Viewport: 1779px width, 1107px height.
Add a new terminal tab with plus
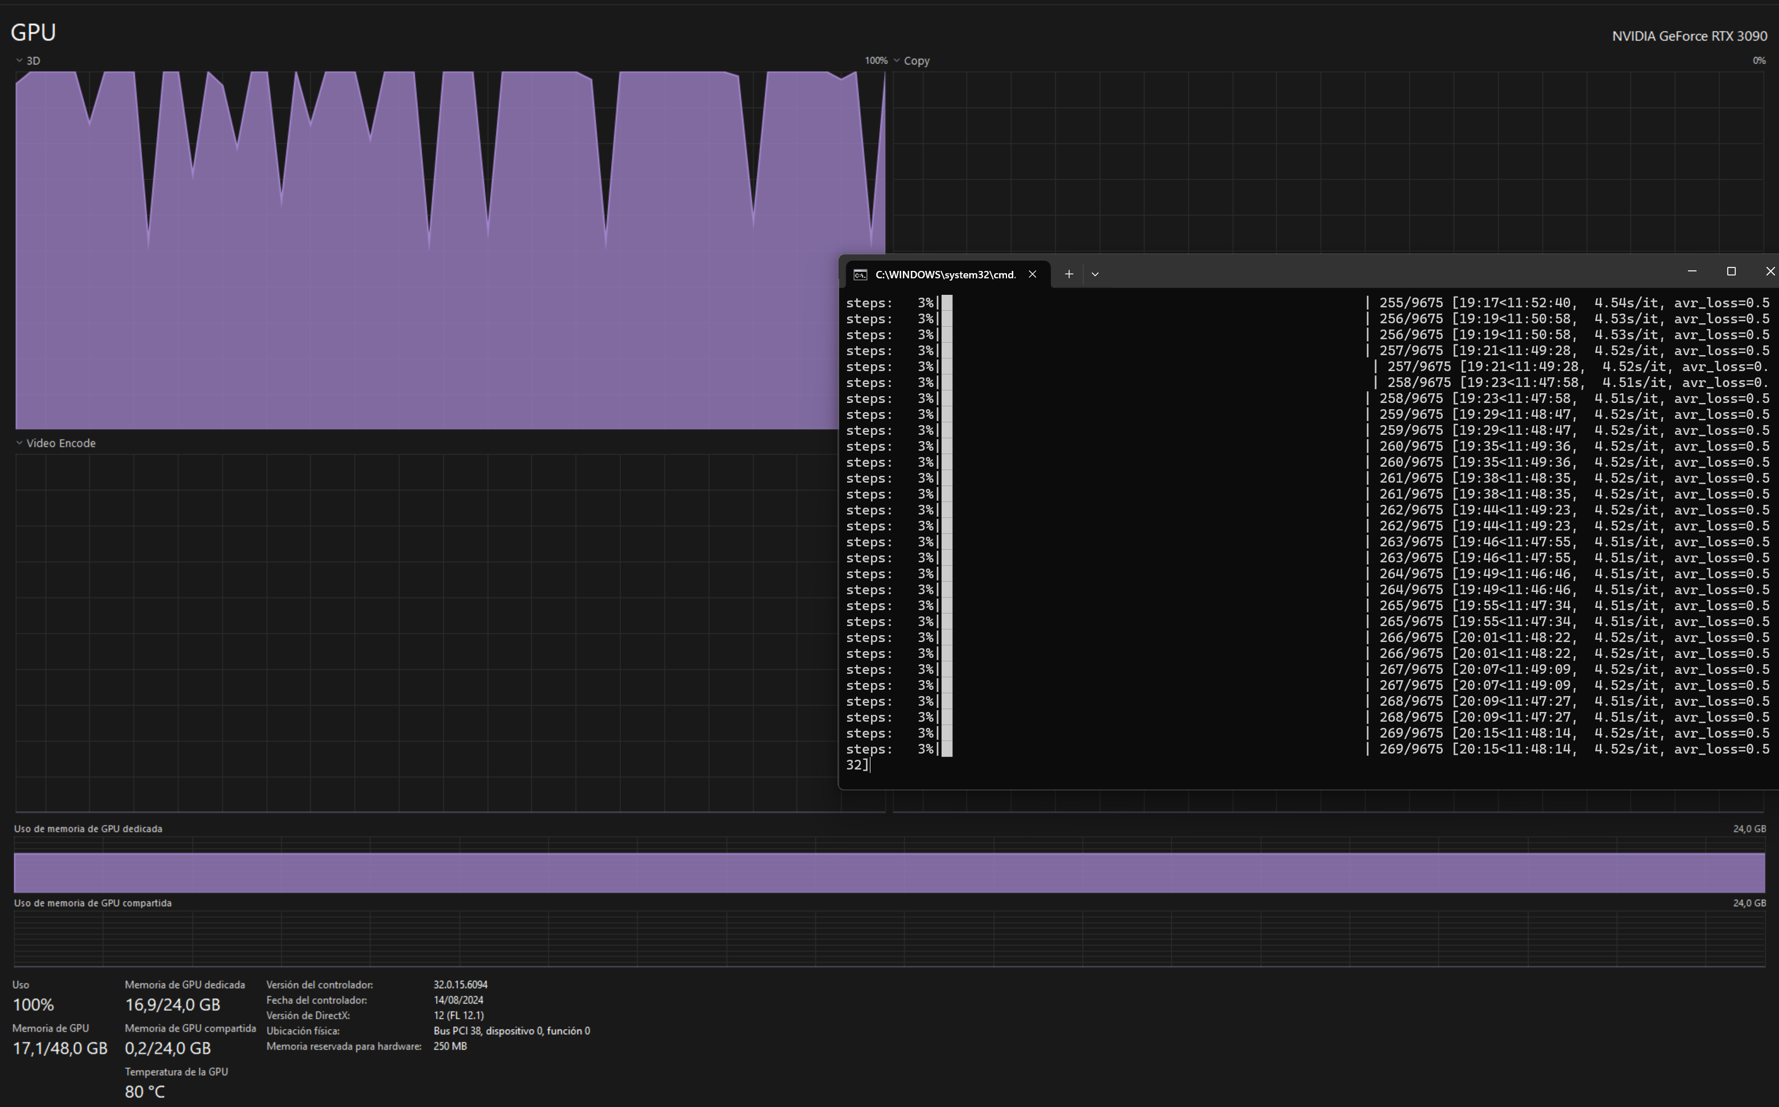click(1068, 274)
